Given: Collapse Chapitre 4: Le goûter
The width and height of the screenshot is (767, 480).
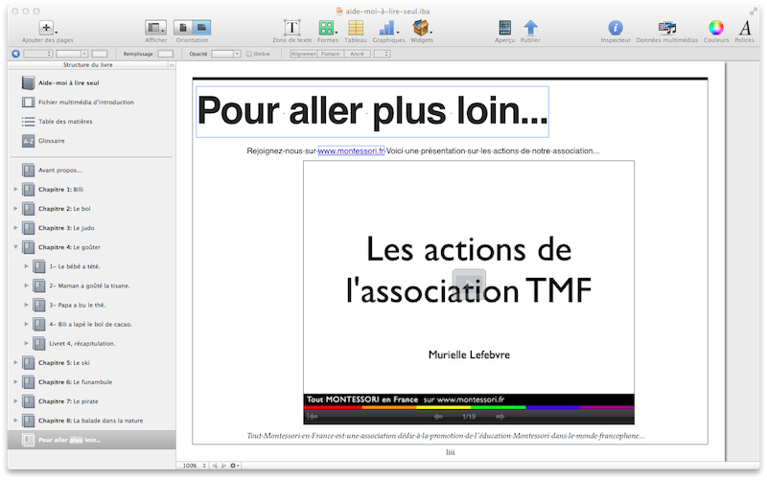Looking at the screenshot, I should 15,247.
